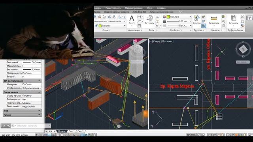Viewport: 253px width, 142px height.
Task: Click the [+][Сверху][2D-каркас] viewport label
Action: click(161, 41)
